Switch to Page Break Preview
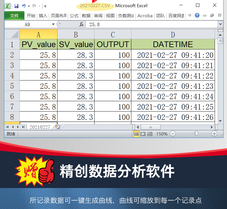227x209 pixels. [149, 134]
